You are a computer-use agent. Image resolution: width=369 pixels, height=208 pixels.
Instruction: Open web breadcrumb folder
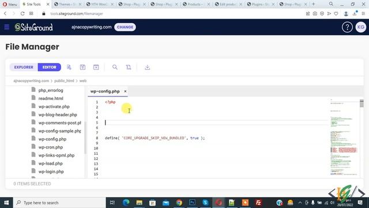tap(83, 81)
